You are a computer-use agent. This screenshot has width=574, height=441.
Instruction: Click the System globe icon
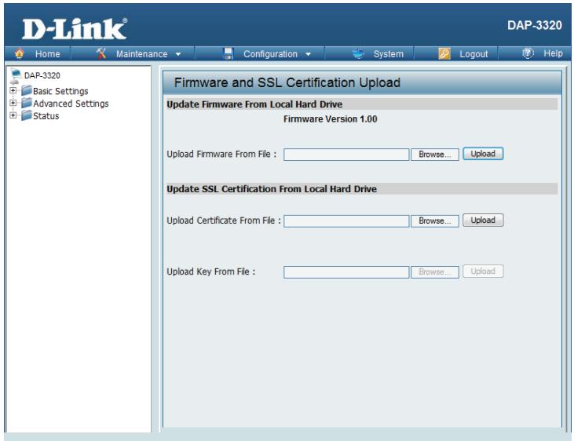tap(358, 54)
